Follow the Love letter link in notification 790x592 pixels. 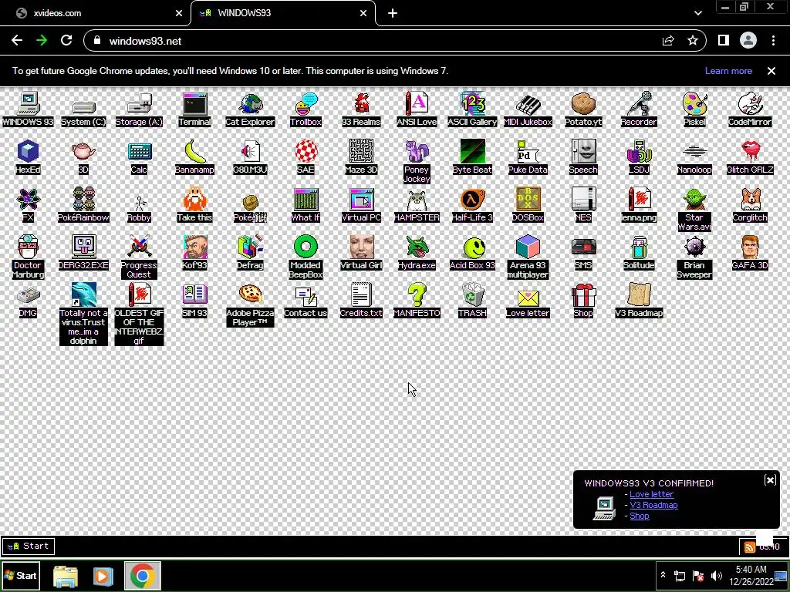pos(651,494)
